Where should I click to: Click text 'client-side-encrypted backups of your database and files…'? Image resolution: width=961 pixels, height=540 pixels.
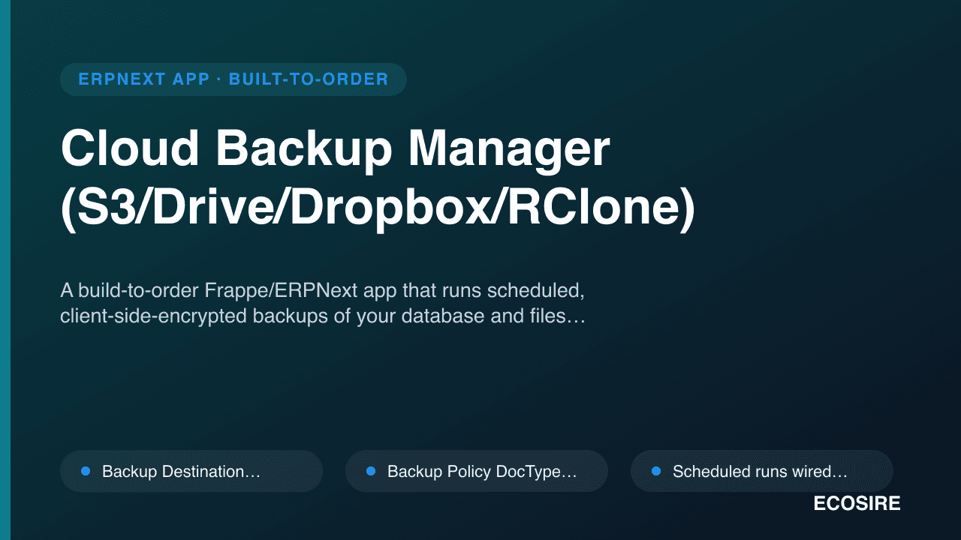(323, 316)
